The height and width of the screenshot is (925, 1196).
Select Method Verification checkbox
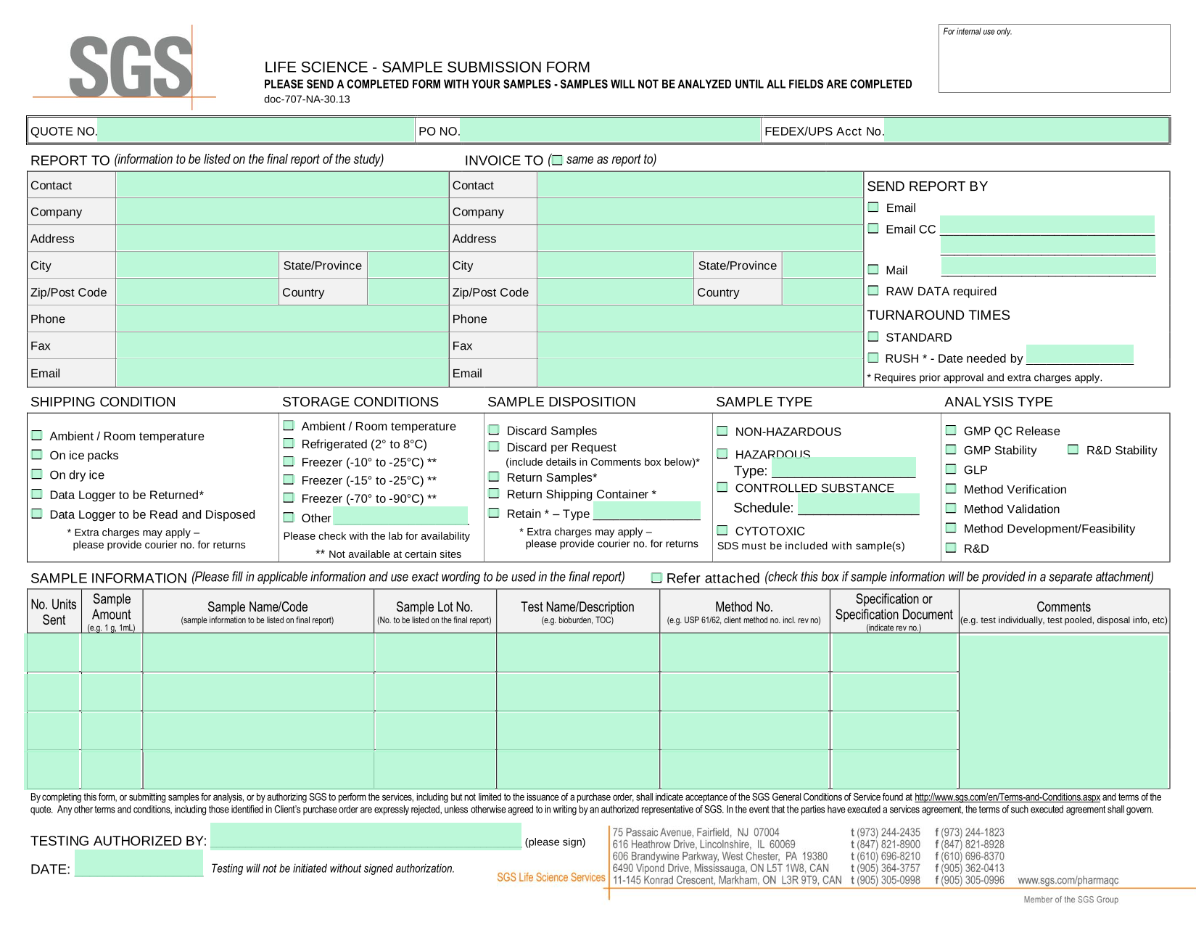(x=951, y=489)
